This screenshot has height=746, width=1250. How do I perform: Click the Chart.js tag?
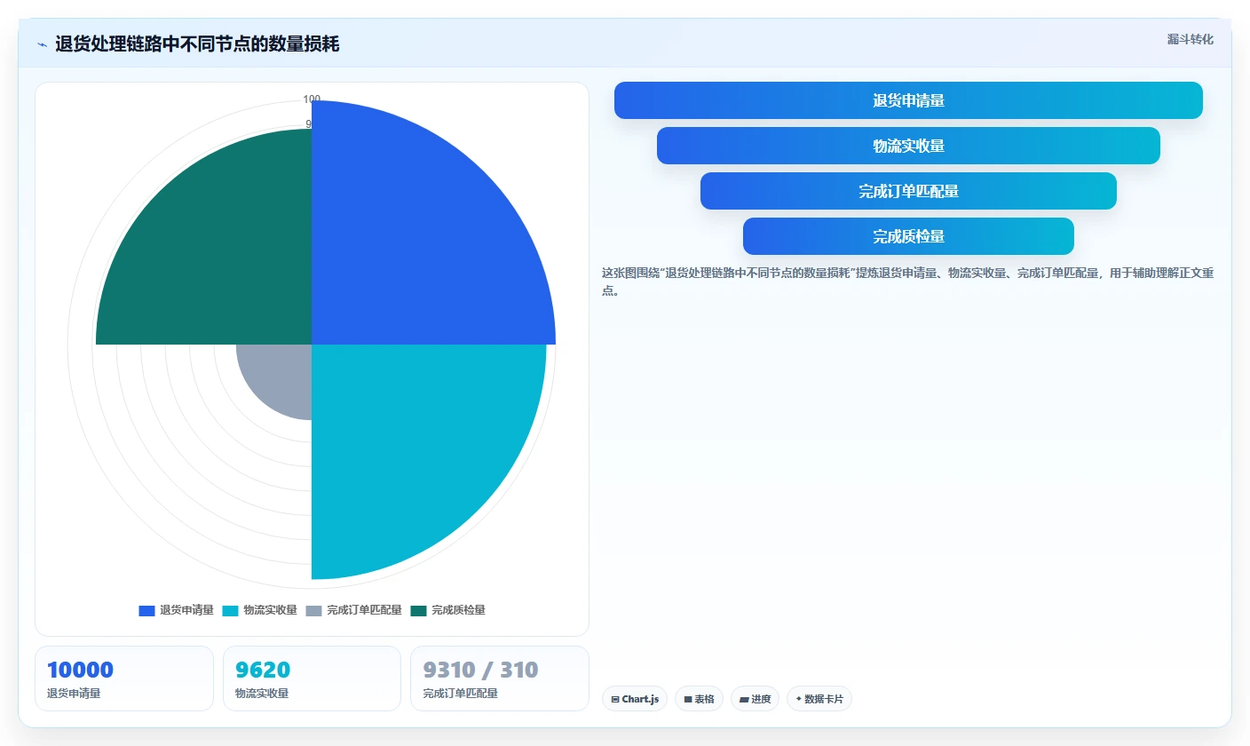click(635, 699)
